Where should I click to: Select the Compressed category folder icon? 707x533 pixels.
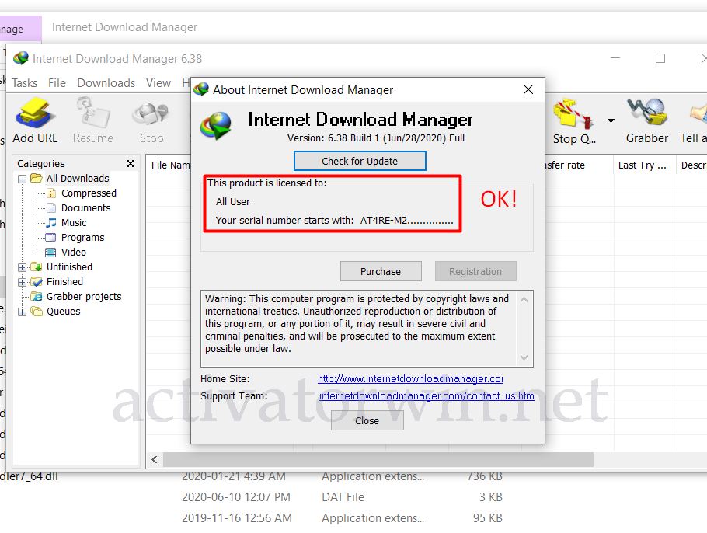click(x=51, y=193)
